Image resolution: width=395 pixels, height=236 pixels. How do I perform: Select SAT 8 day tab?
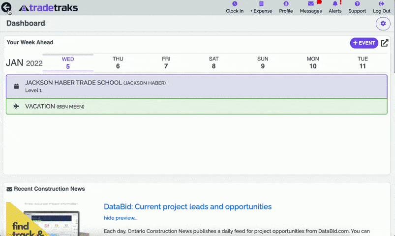(213, 63)
